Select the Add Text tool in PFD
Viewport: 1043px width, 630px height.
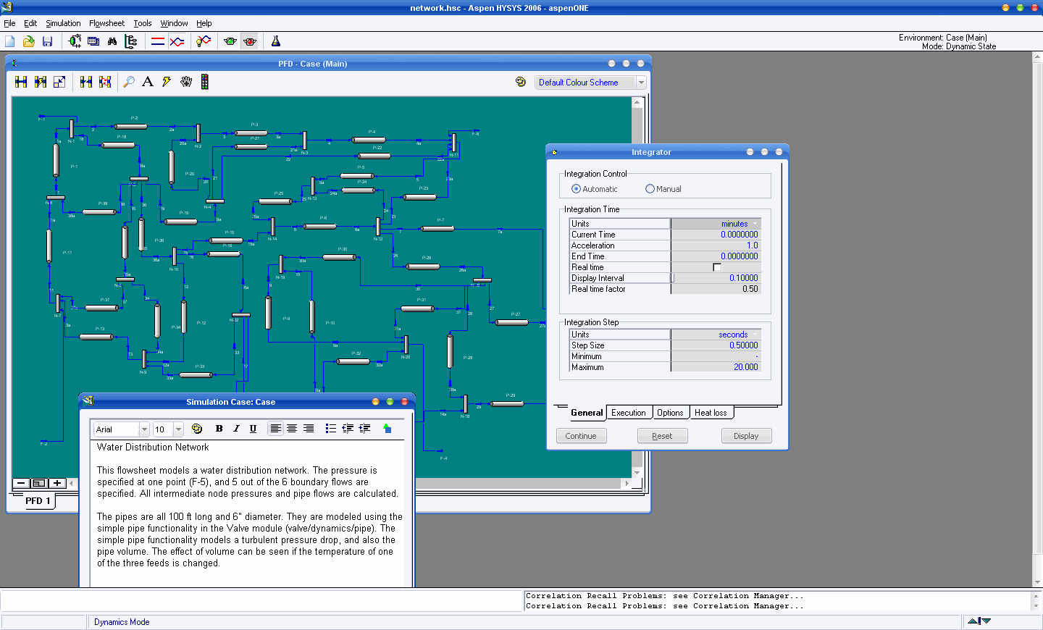coord(148,82)
